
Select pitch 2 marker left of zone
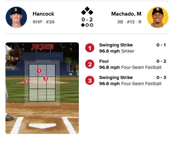tap(27, 81)
